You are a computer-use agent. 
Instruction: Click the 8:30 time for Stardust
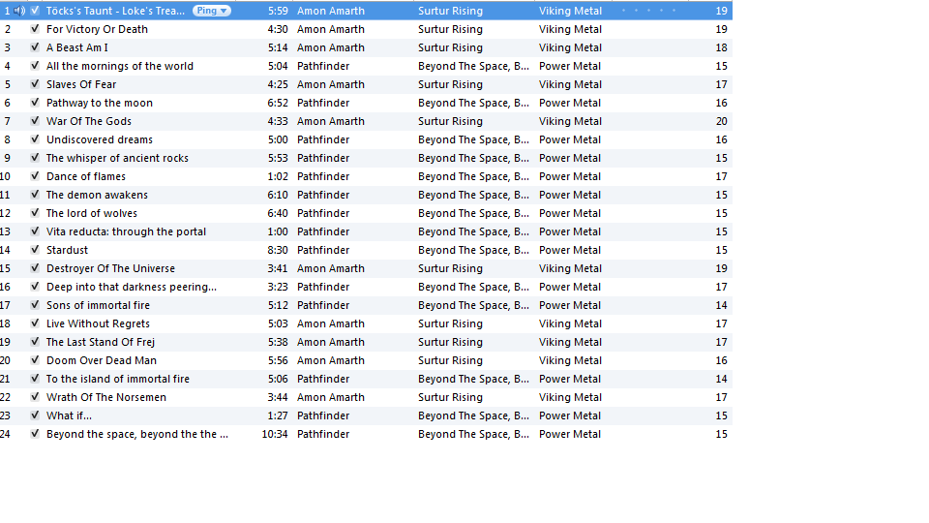click(x=278, y=250)
